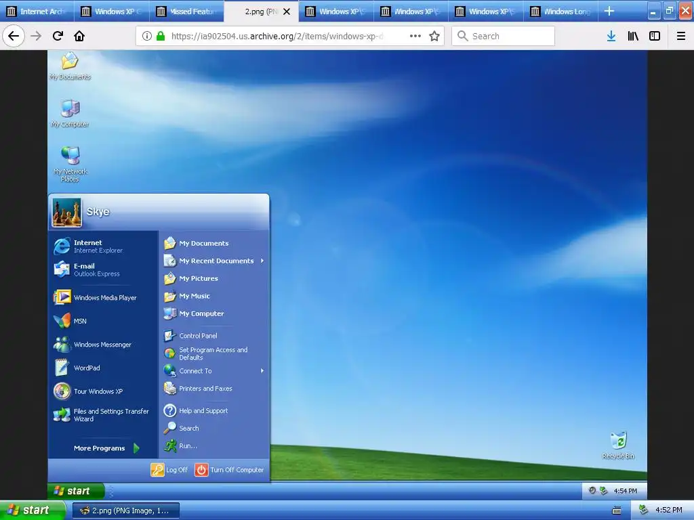The width and height of the screenshot is (694, 520).
Task: Open Files and Settings Transfer Wizard
Action: pos(103,415)
